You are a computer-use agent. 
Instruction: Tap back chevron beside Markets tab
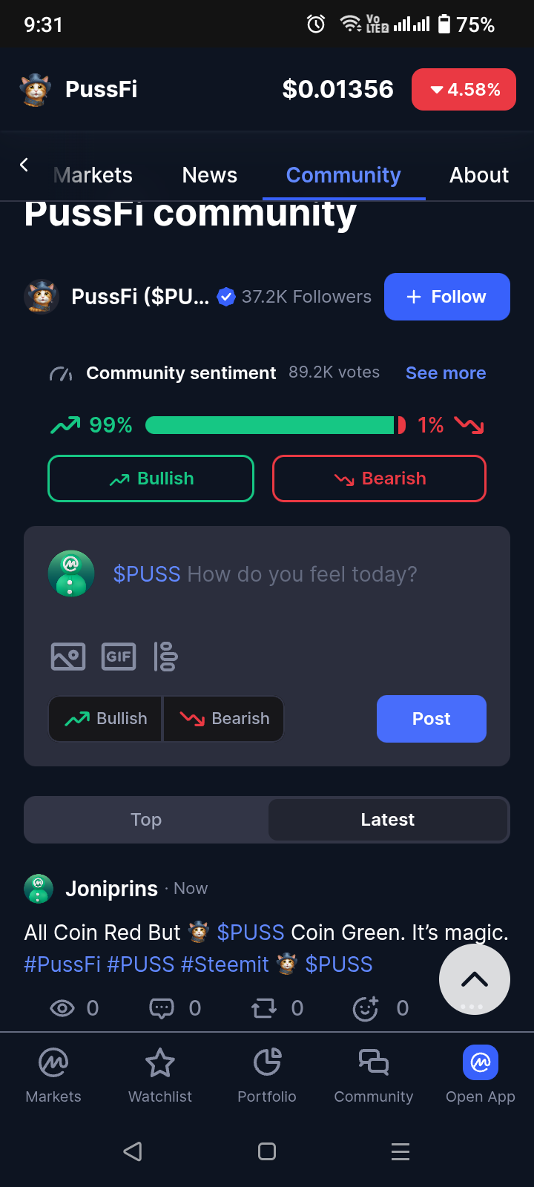tap(24, 165)
